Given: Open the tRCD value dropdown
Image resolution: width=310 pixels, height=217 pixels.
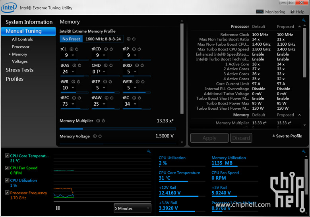Looking at the screenshot, I should (x=104, y=55).
